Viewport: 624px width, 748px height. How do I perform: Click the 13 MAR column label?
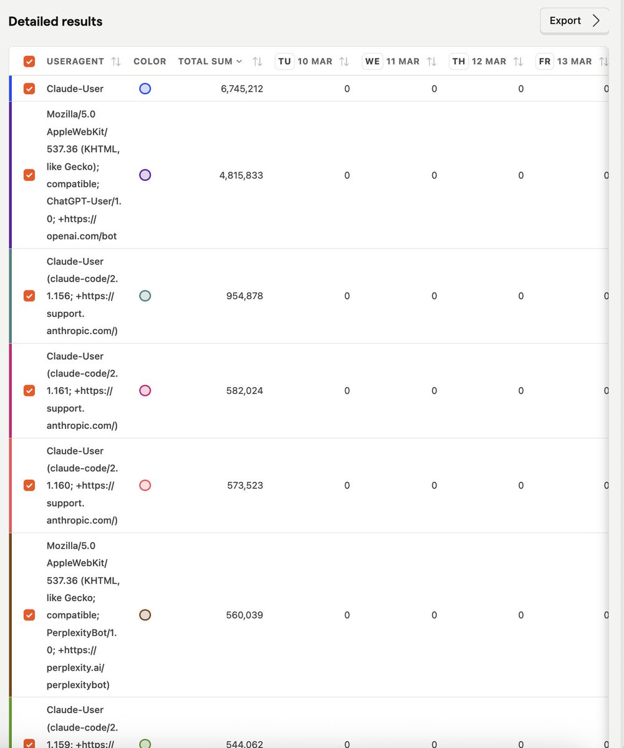[575, 61]
